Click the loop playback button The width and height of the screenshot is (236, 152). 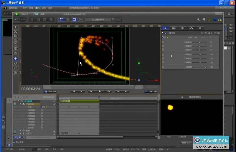click(108, 91)
